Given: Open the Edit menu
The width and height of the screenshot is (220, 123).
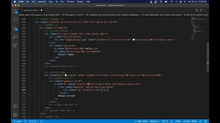Looking at the screenshot, I should [34, 2].
